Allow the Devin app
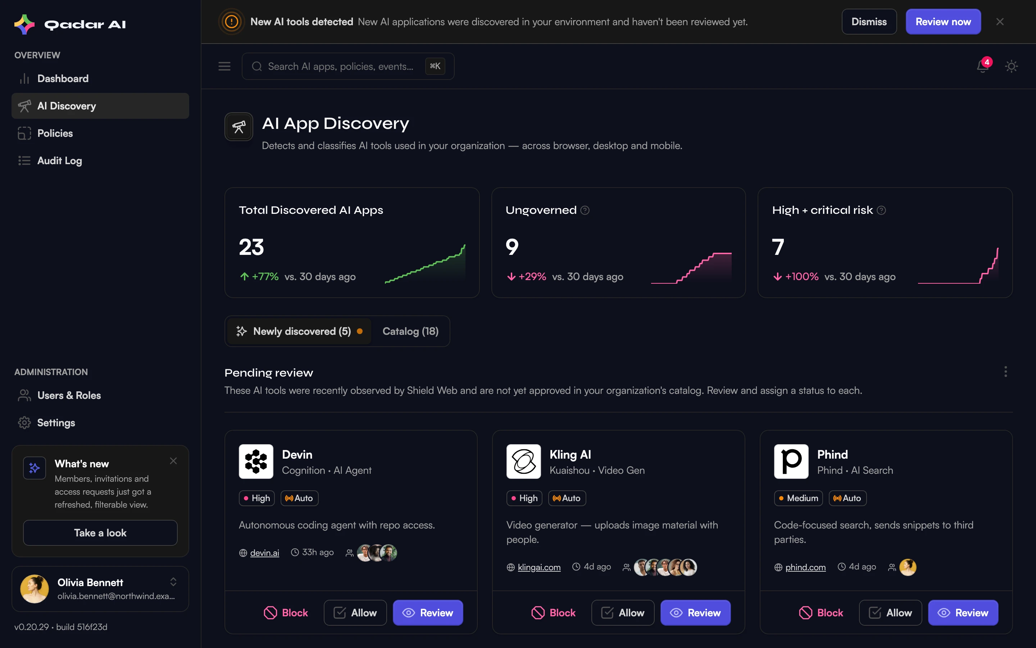 (355, 613)
